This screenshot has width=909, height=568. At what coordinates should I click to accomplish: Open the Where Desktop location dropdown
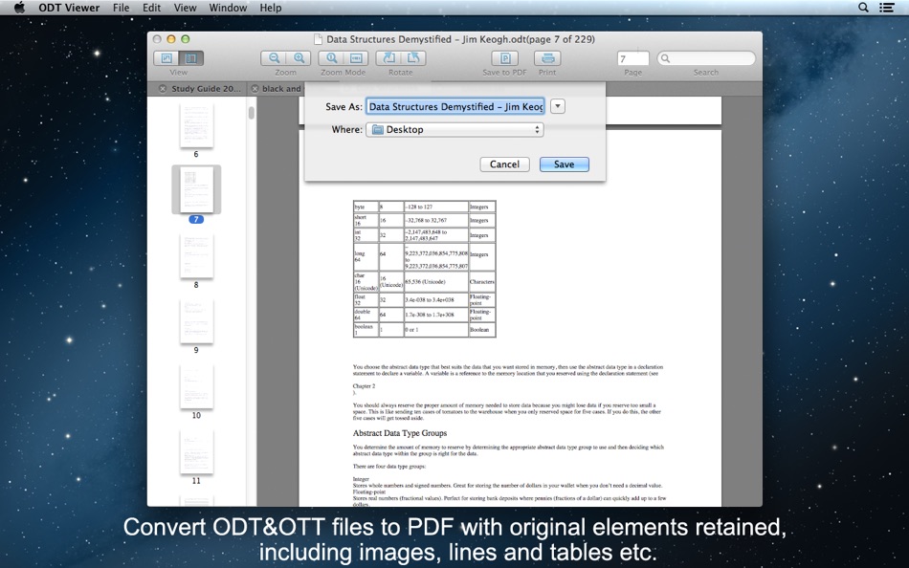click(455, 130)
